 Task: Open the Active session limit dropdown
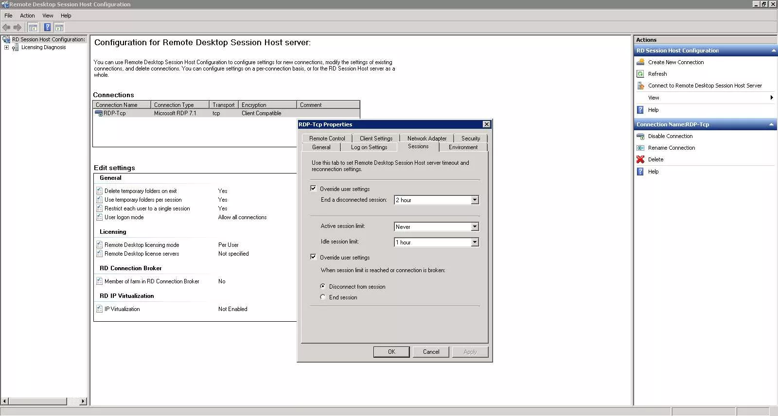(475, 227)
